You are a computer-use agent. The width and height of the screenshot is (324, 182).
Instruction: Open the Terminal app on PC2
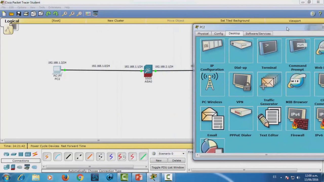point(269,51)
